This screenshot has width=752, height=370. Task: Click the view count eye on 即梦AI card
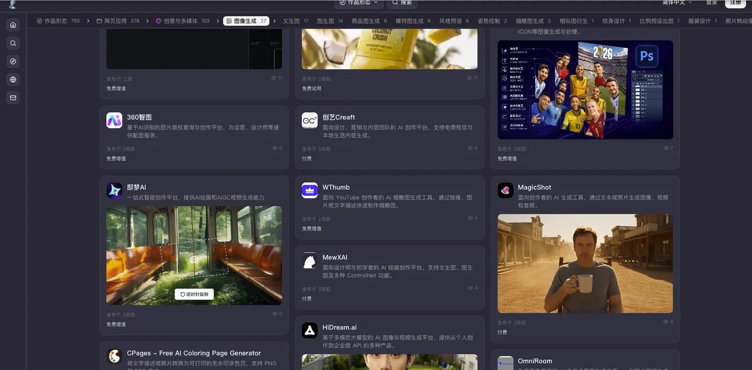[275, 314]
